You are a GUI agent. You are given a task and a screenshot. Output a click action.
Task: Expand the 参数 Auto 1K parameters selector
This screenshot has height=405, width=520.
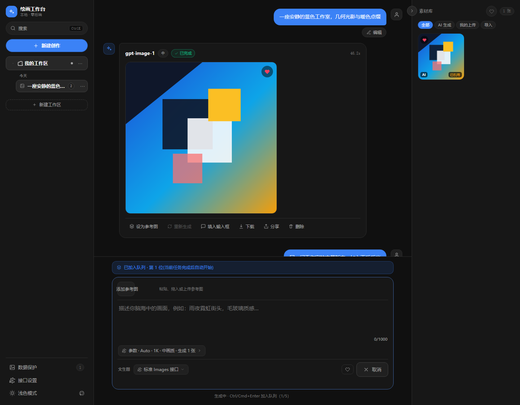(x=162, y=351)
